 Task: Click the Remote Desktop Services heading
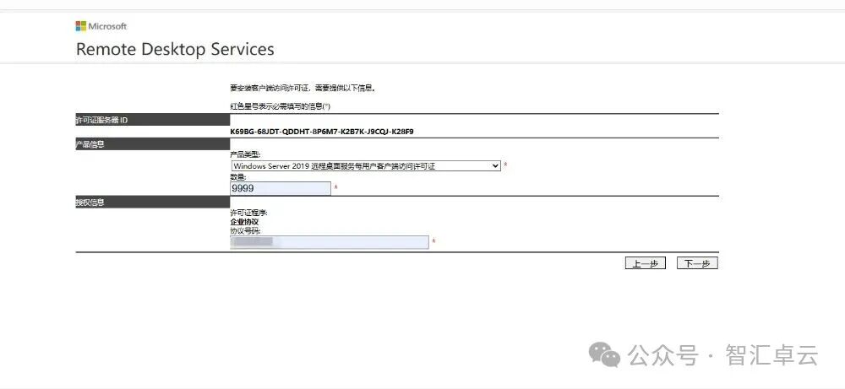[175, 49]
